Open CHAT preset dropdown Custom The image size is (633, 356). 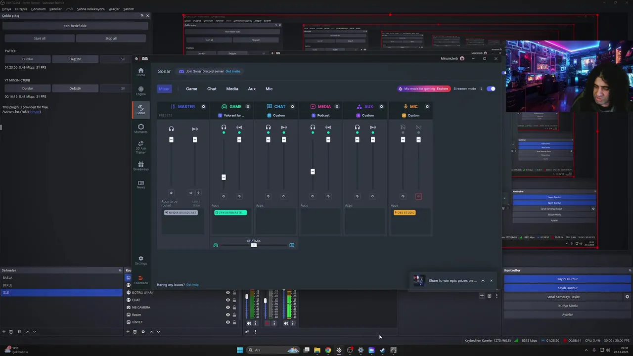276,115
